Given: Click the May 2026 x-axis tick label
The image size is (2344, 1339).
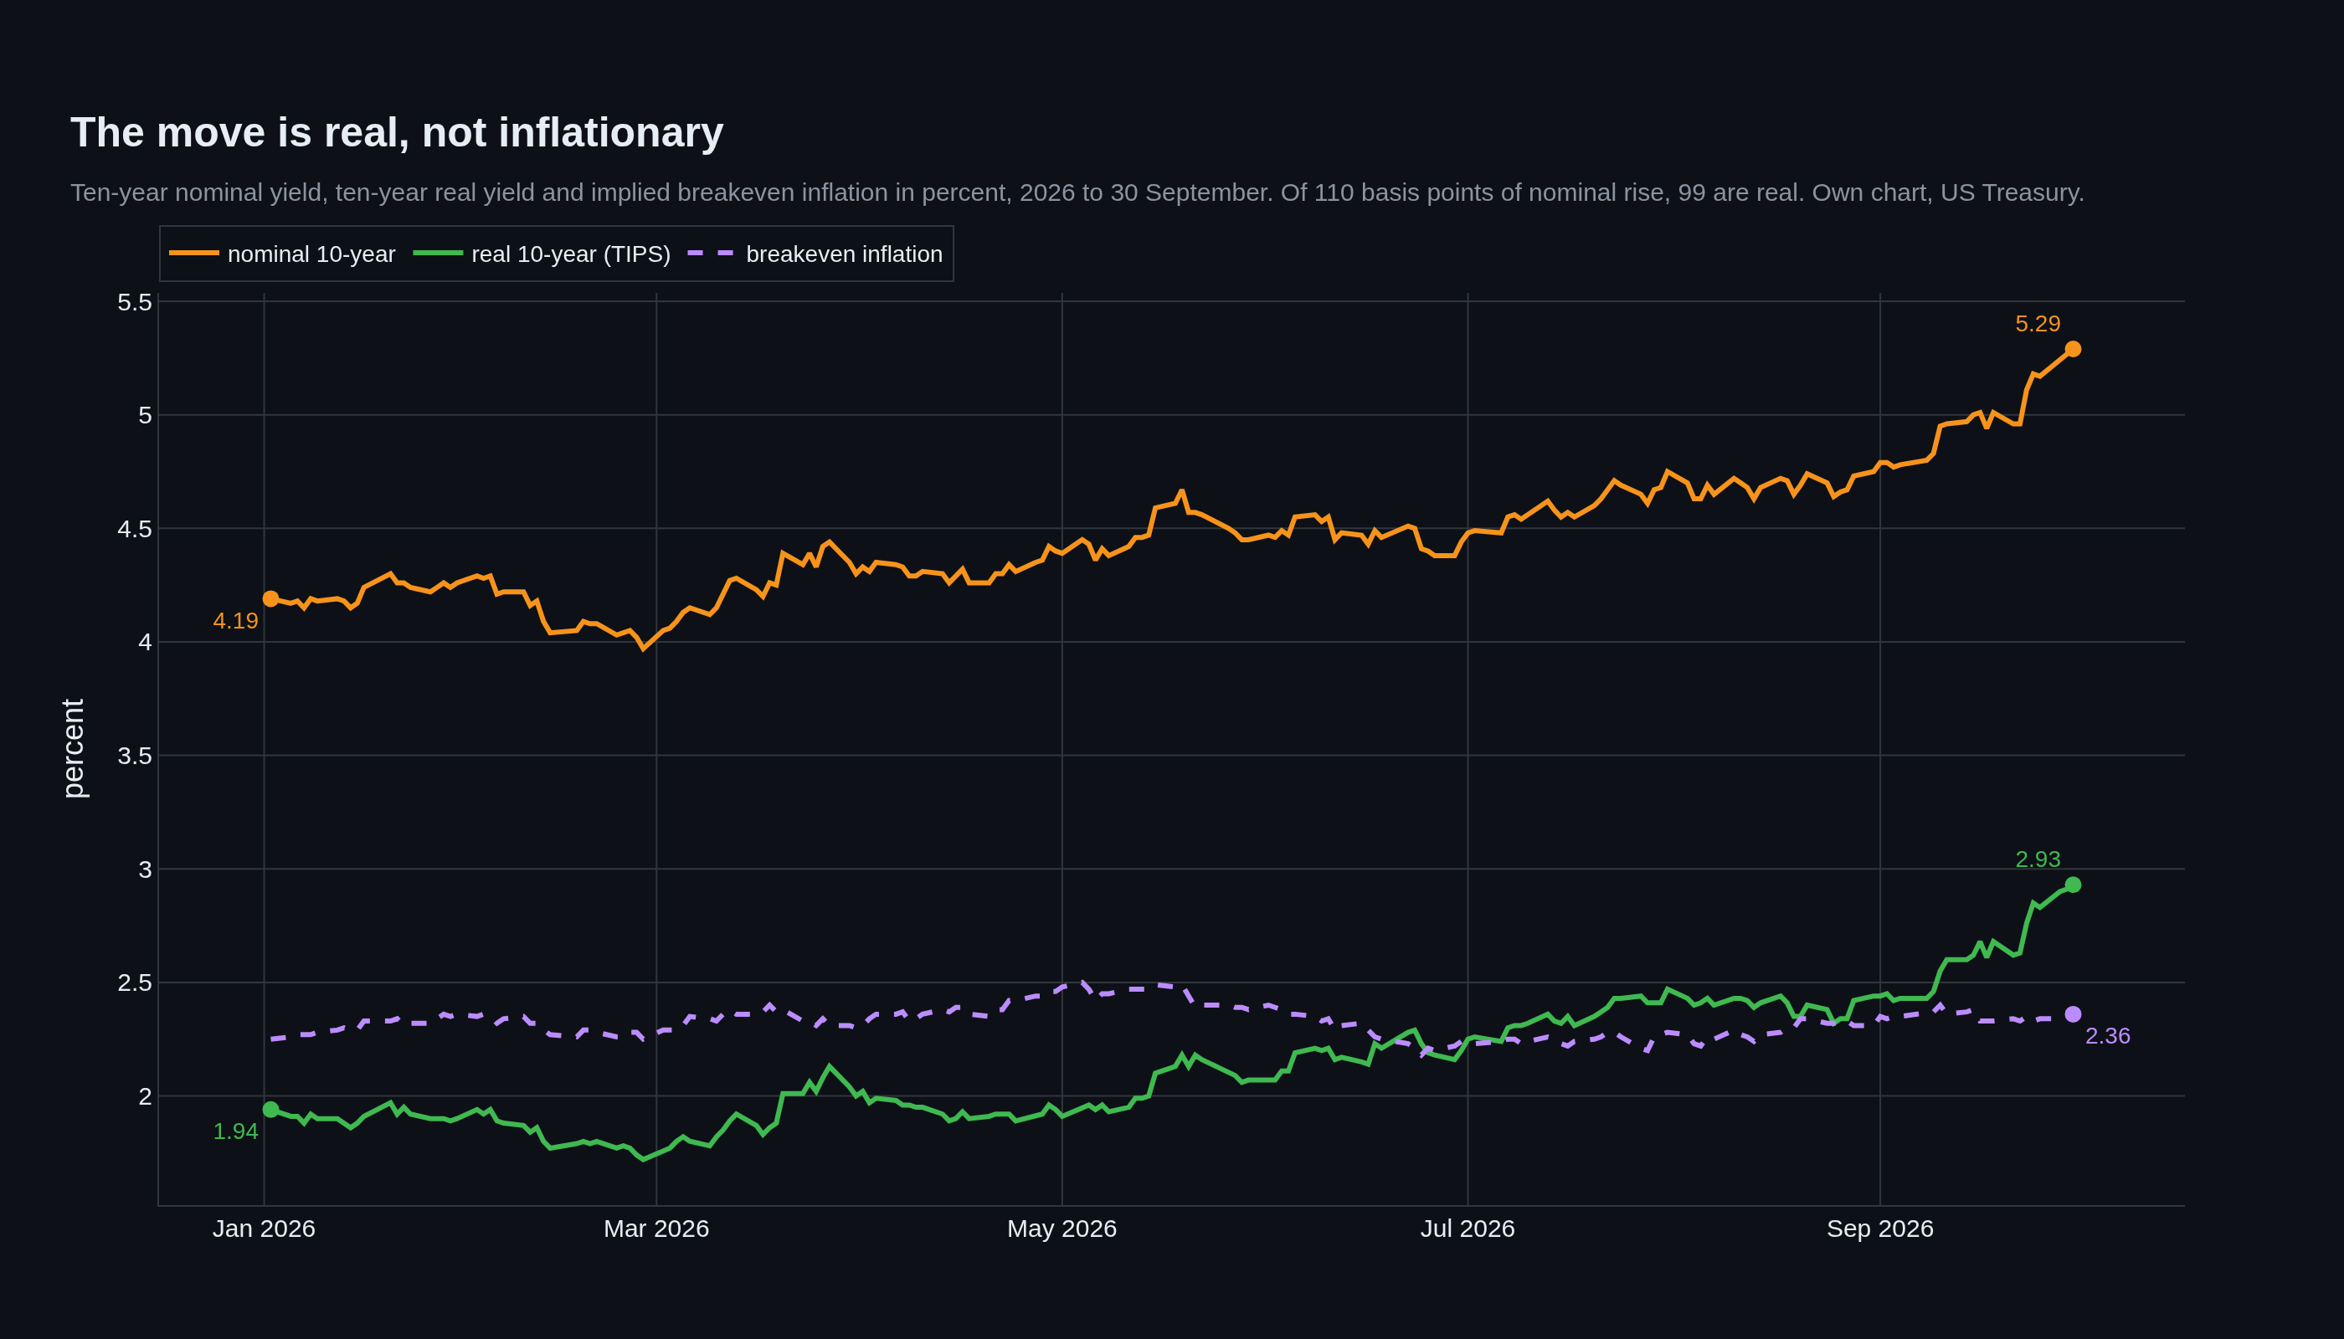Looking at the screenshot, I should point(1061,1229).
